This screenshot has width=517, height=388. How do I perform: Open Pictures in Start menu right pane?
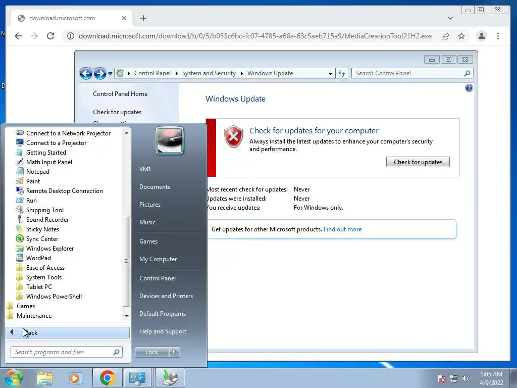coord(149,205)
